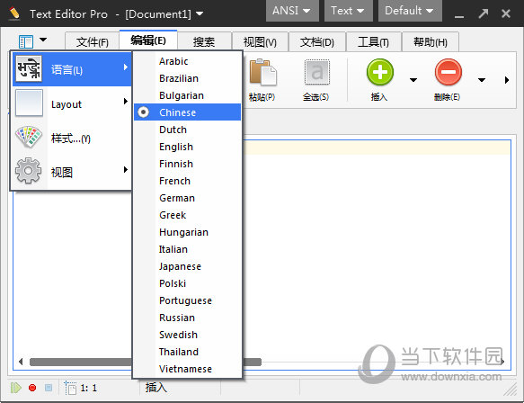
Task: Click the 插入 insert mode in status bar
Action: (155, 388)
